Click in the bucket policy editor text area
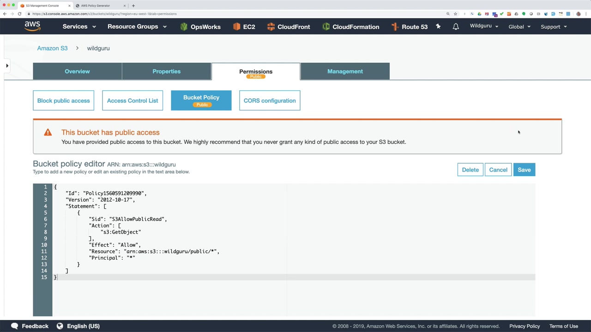The height and width of the screenshot is (332, 591). click(294, 250)
